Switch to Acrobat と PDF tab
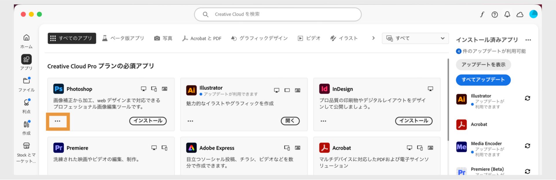 coord(202,38)
